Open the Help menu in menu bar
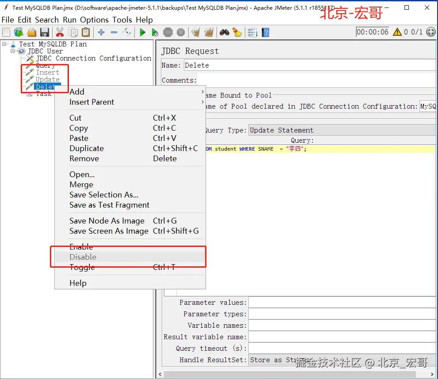 click(144, 20)
